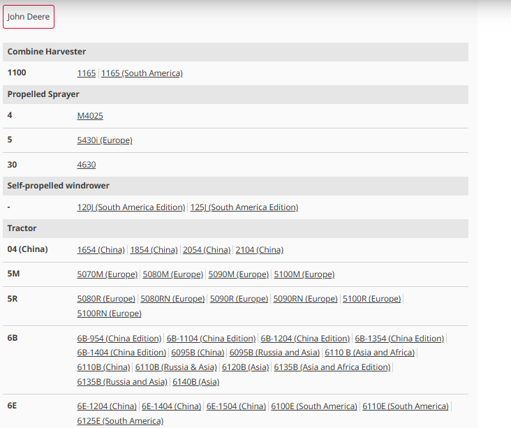The image size is (511, 428).
Task: Open the 5430i (Europe) sprayer link
Action: (x=105, y=140)
